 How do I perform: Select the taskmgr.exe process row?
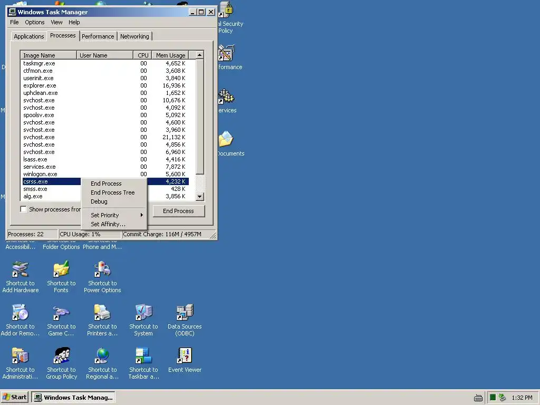pyautogui.click(x=105, y=63)
